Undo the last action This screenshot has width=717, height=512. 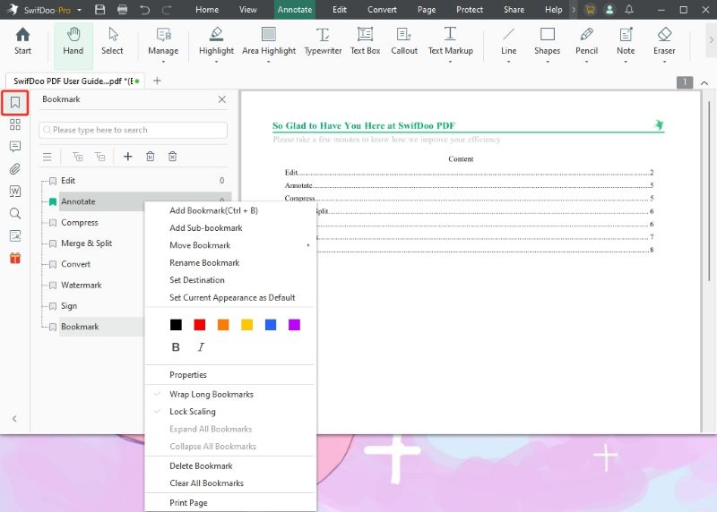pos(144,10)
